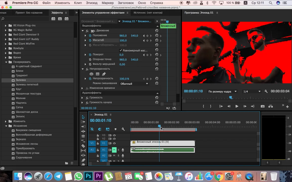The image size is (292, 182).
Task: Switch to Проект: Без названия tab
Action: (29, 13)
